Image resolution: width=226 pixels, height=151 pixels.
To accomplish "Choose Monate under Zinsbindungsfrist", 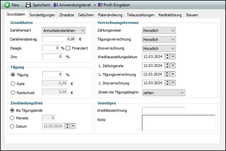I will [x=13, y=117].
